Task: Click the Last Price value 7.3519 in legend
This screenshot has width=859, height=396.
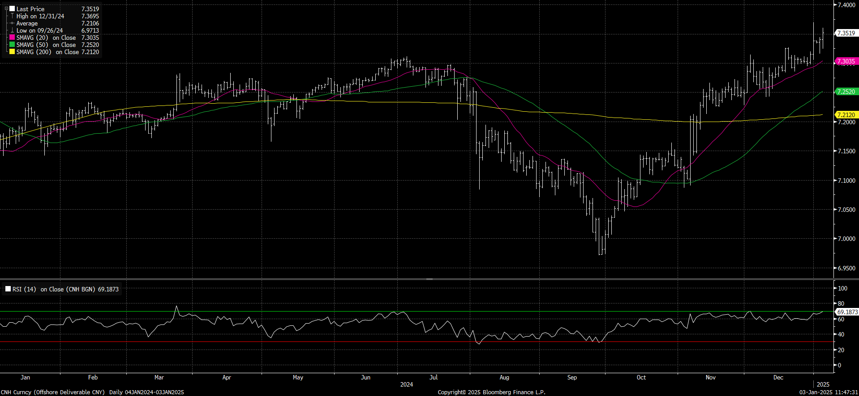Action: (x=90, y=9)
